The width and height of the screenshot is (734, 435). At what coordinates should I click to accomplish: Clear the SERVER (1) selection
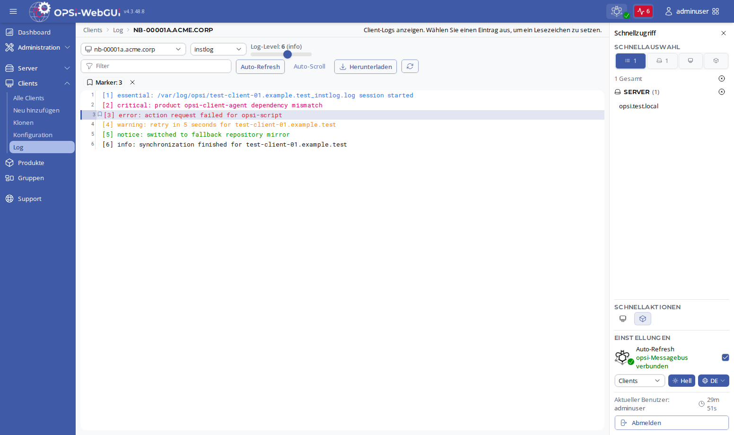(722, 92)
